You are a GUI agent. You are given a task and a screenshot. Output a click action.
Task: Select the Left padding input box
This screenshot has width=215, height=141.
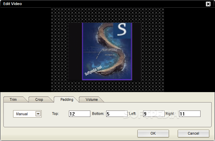tap(154, 114)
